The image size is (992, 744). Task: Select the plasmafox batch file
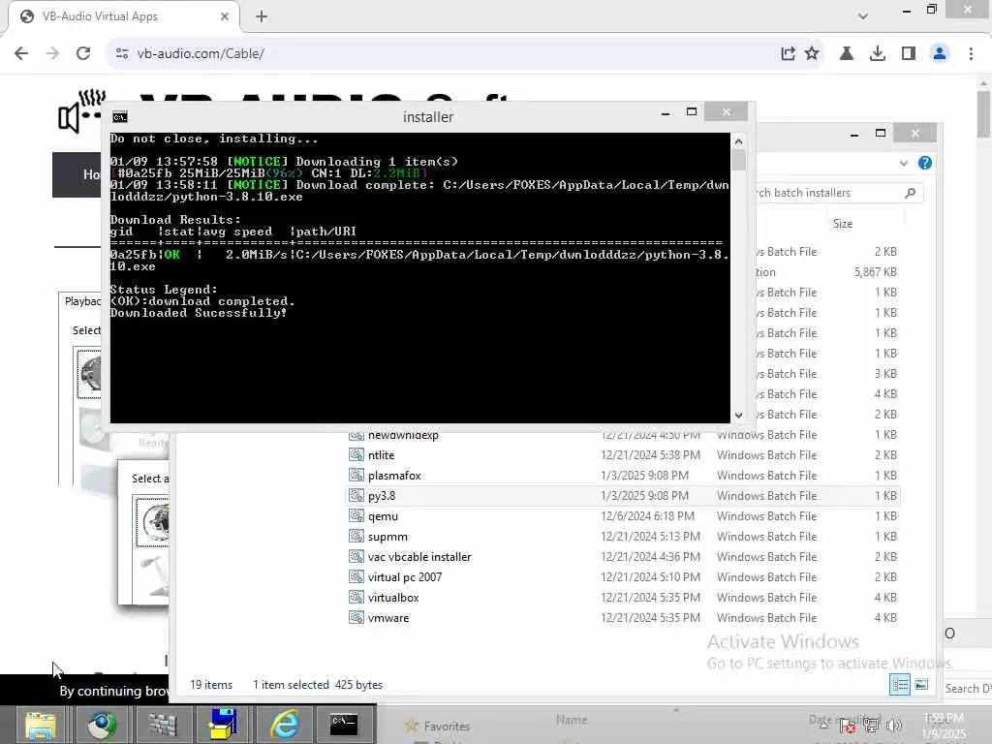(x=394, y=476)
